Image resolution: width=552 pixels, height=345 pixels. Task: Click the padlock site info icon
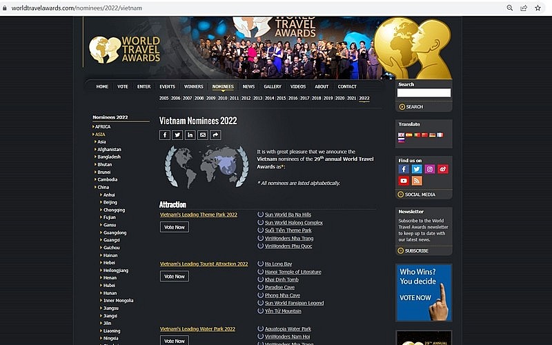[5, 8]
